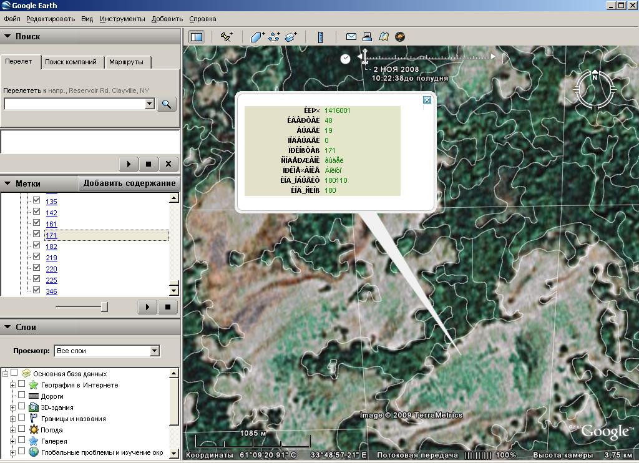Collapse the Слои panel triangle
The height and width of the screenshot is (463, 639).
[7, 327]
